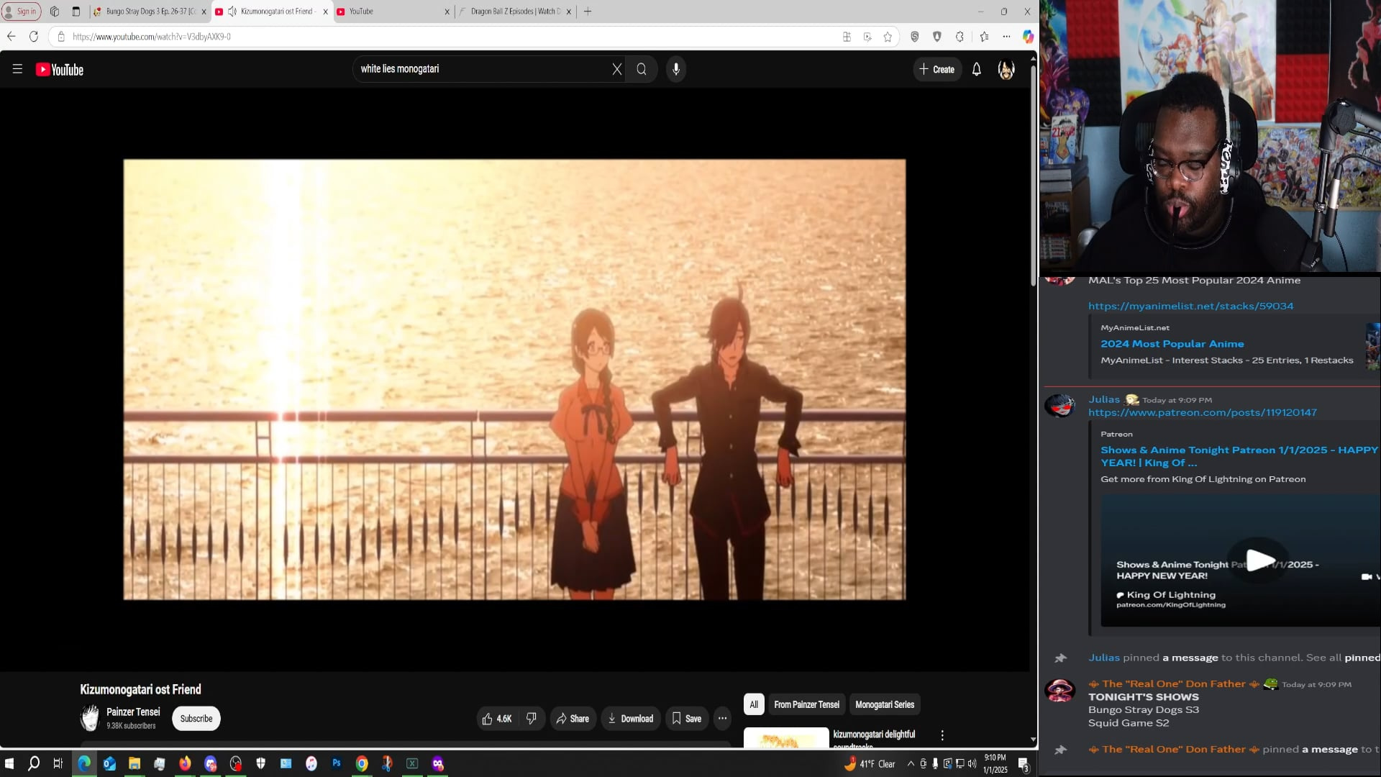
Task: Reload the page in the browser
Action: coord(34,37)
